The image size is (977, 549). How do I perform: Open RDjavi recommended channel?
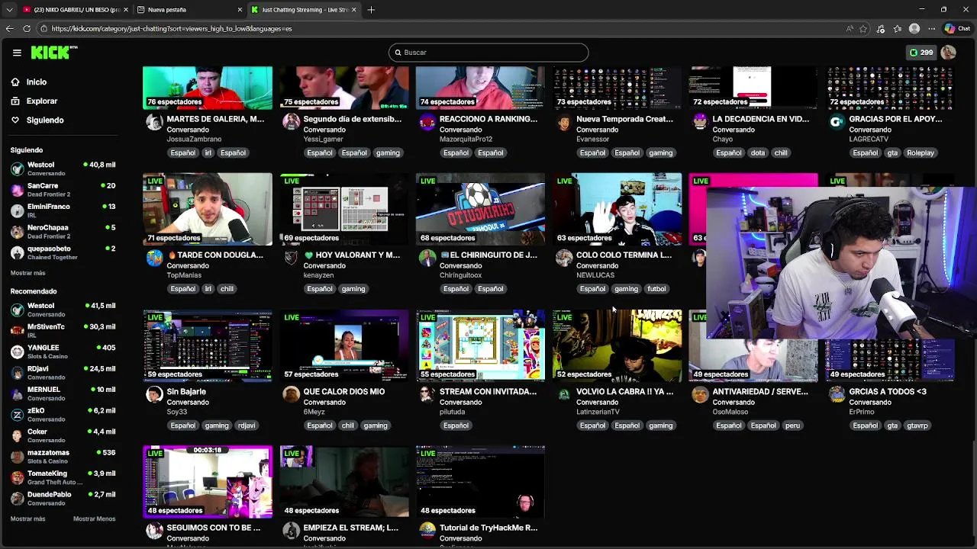tap(63, 372)
